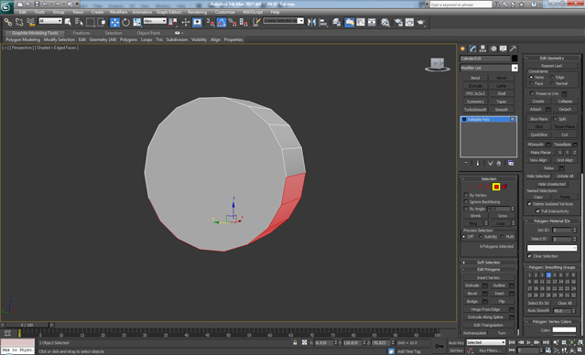Toggle the Angle Snap icon
Image resolution: width=585 pixels, height=355 pixels.
[222, 22]
